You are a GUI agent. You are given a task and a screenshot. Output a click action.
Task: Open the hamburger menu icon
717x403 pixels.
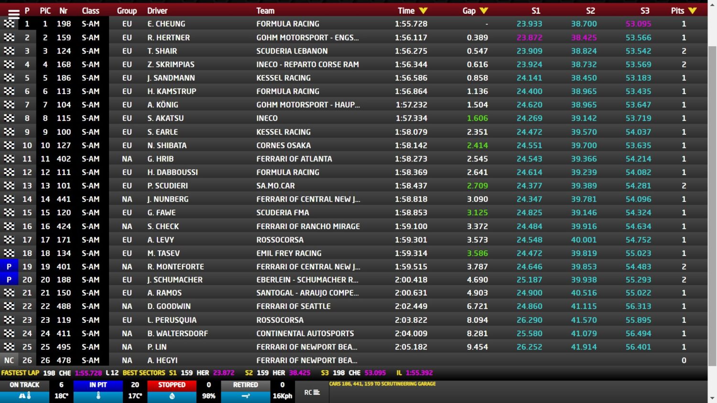pos(14,14)
